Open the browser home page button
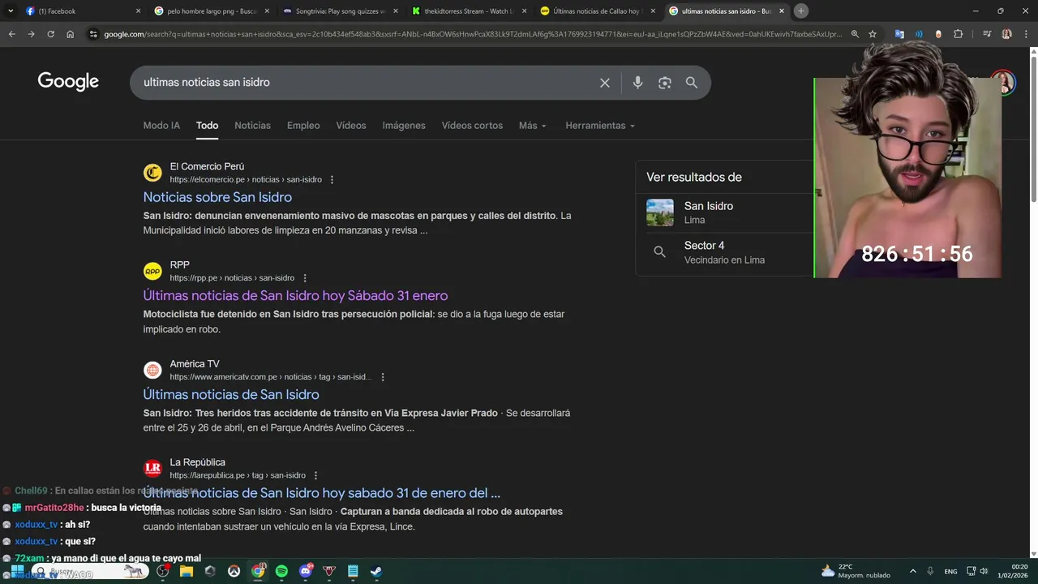 (x=70, y=34)
